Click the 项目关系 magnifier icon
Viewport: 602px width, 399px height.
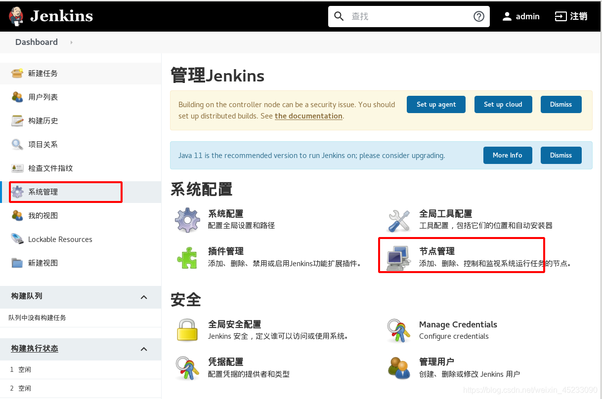pos(17,144)
